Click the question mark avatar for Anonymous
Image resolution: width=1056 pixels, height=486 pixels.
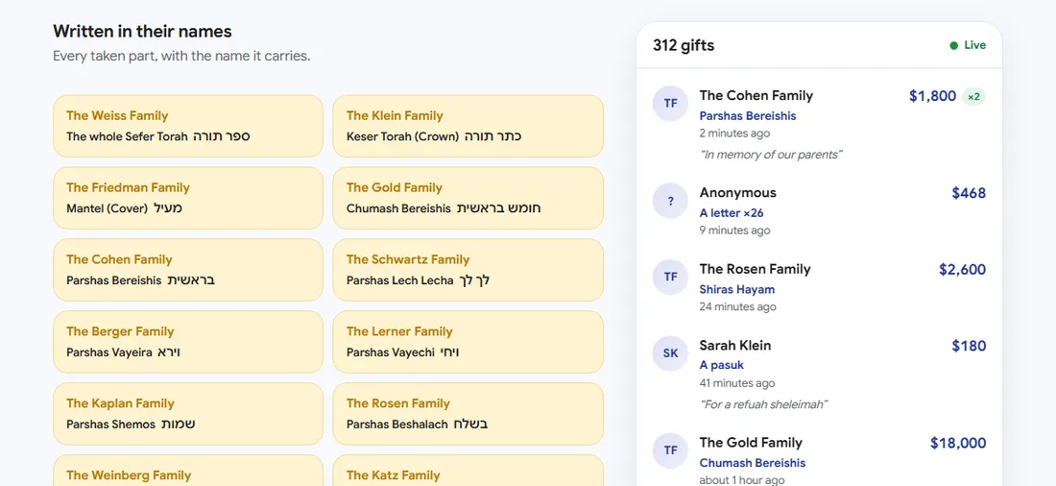click(670, 200)
